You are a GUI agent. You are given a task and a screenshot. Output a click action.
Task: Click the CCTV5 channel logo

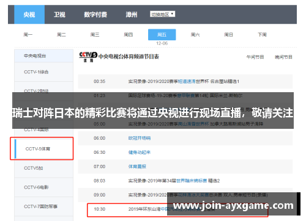tap(88, 57)
